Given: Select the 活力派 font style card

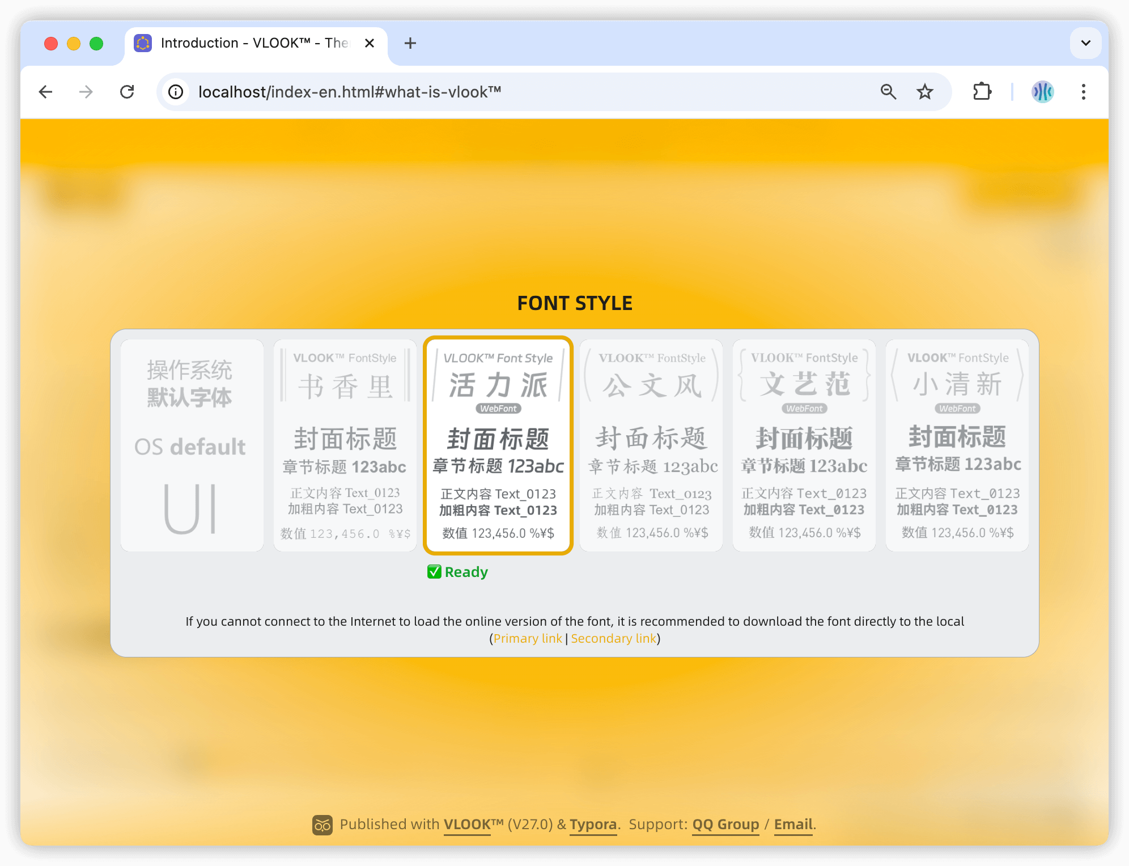Looking at the screenshot, I should (498, 445).
